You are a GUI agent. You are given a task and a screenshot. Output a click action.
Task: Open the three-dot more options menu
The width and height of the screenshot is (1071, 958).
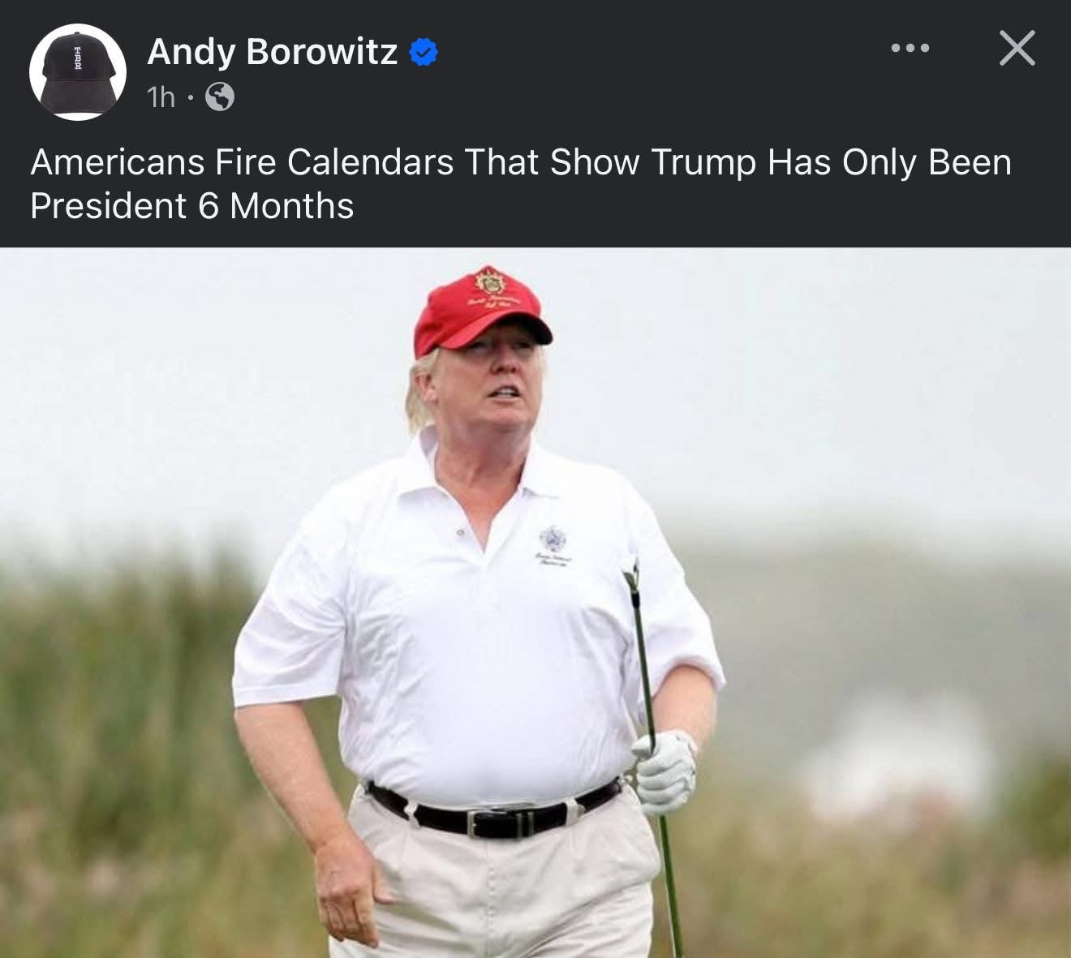pos(910,49)
